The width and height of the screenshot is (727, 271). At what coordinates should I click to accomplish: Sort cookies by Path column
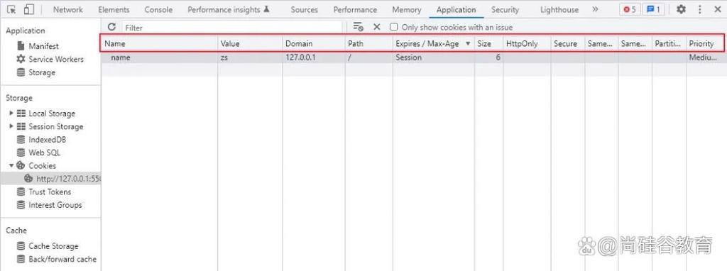368,43
